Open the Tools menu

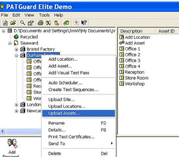point(44,15)
